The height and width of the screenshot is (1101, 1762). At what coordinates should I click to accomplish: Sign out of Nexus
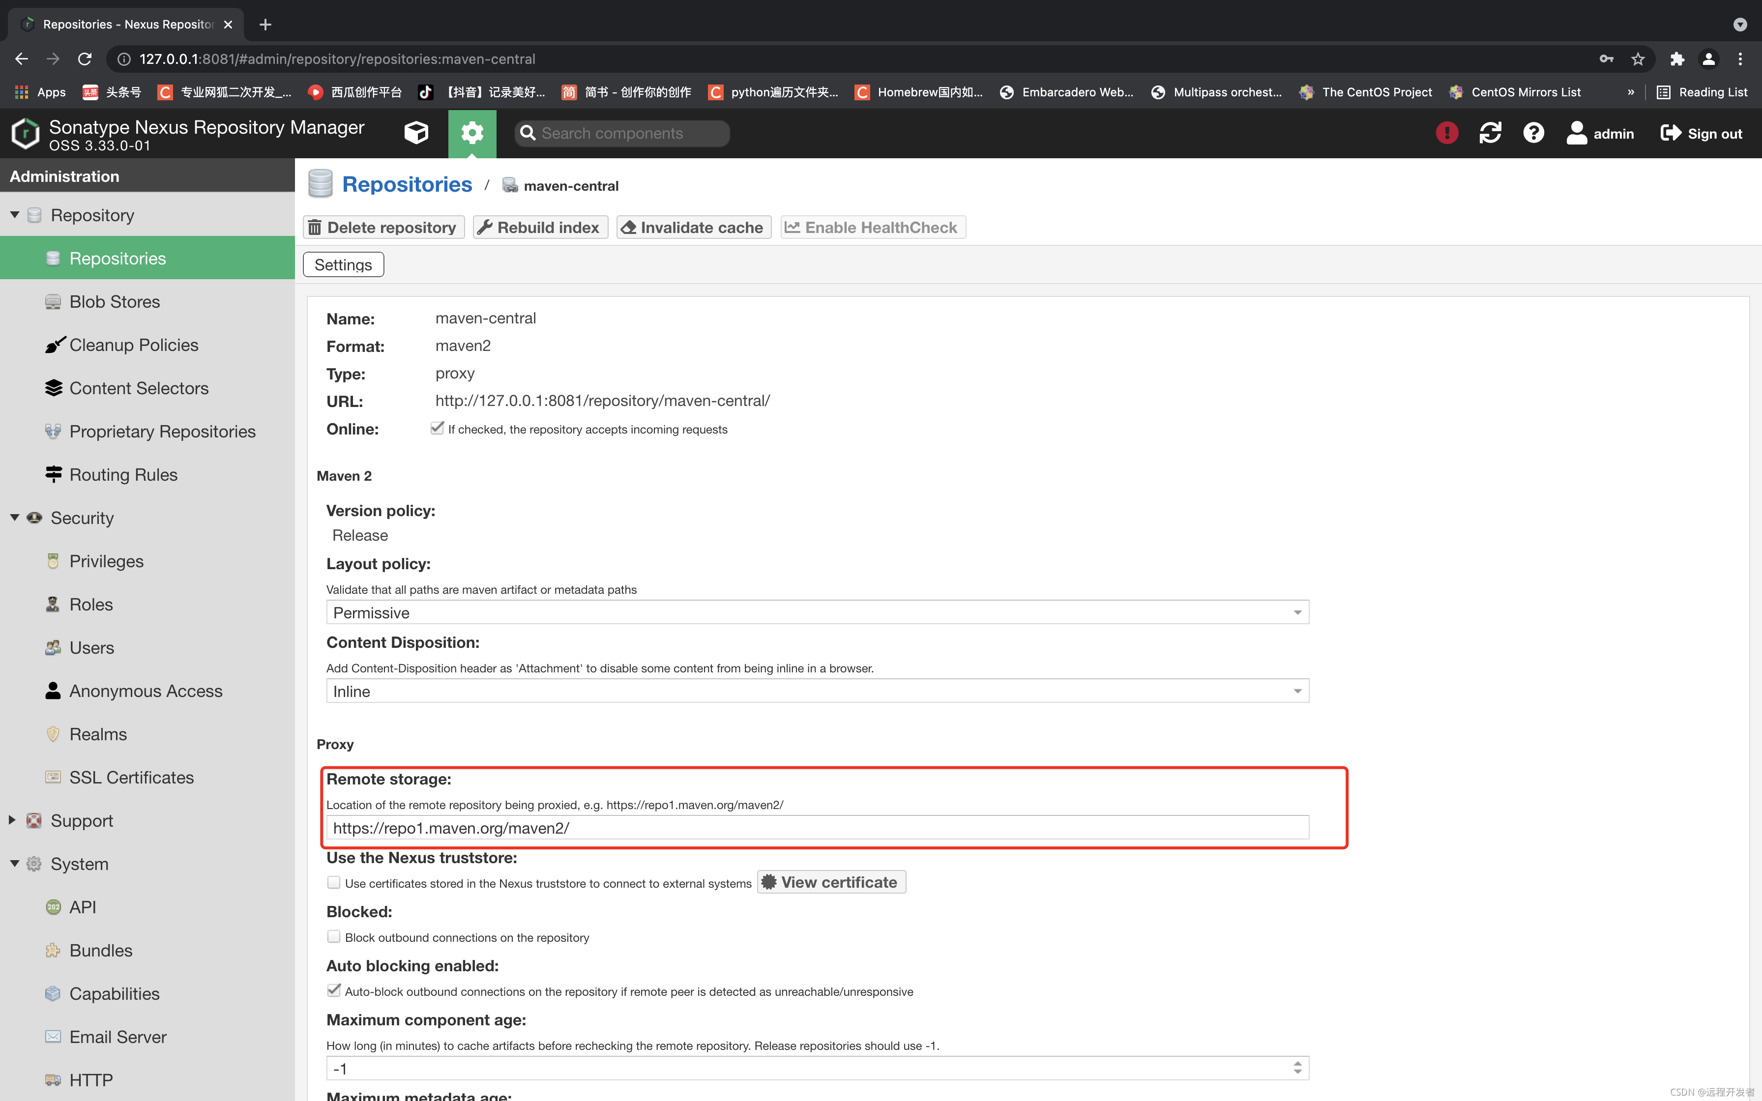(1701, 133)
